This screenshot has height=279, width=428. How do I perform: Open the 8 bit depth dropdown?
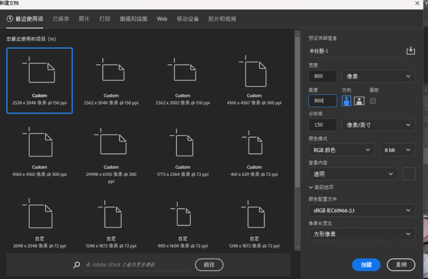(397, 150)
